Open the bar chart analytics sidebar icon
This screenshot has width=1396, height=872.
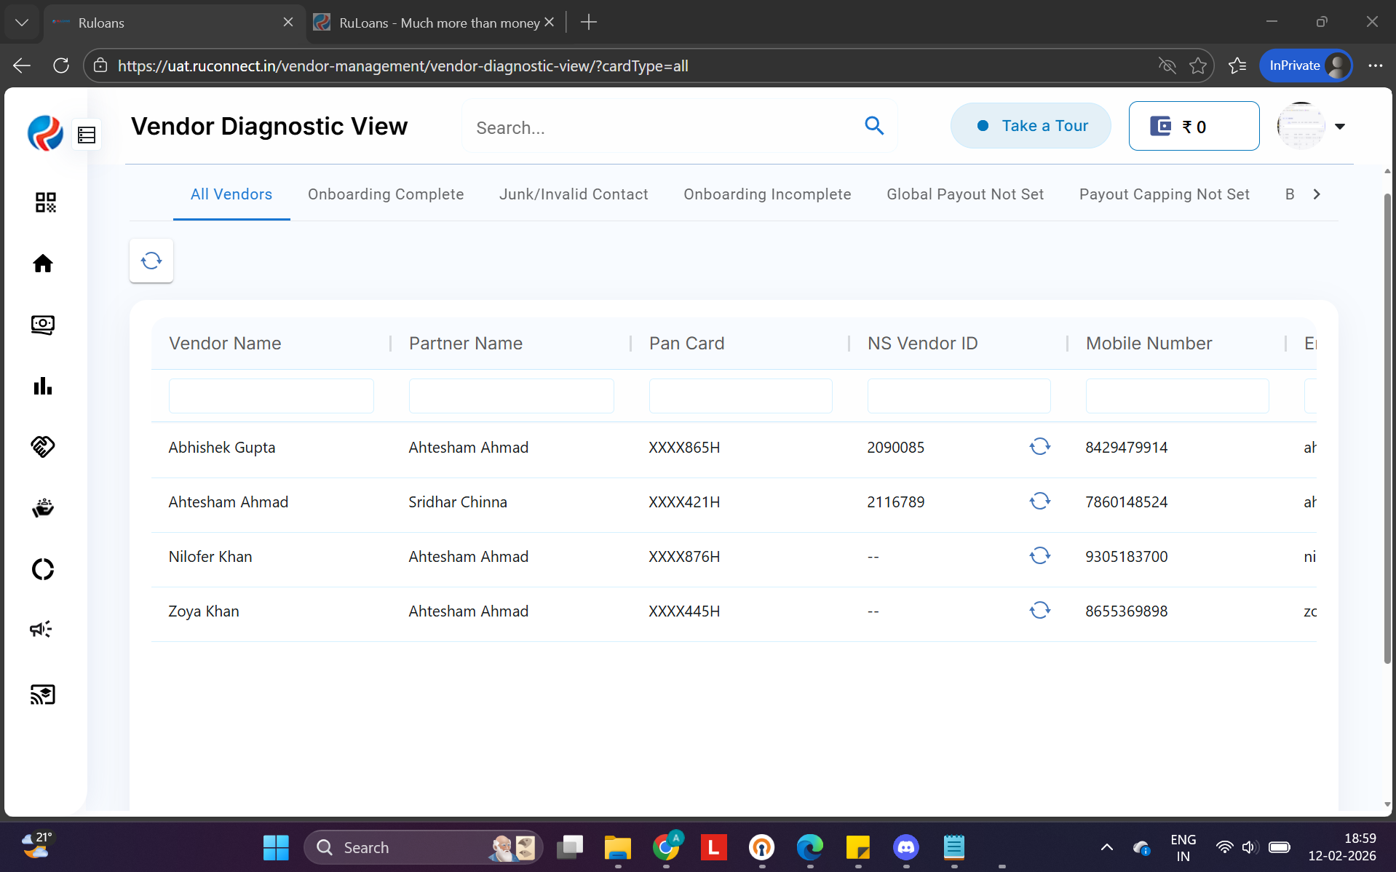click(x=43, y=386)
